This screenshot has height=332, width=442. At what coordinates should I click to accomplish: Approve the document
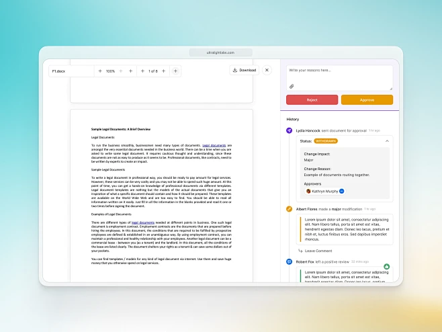(367, 100)
